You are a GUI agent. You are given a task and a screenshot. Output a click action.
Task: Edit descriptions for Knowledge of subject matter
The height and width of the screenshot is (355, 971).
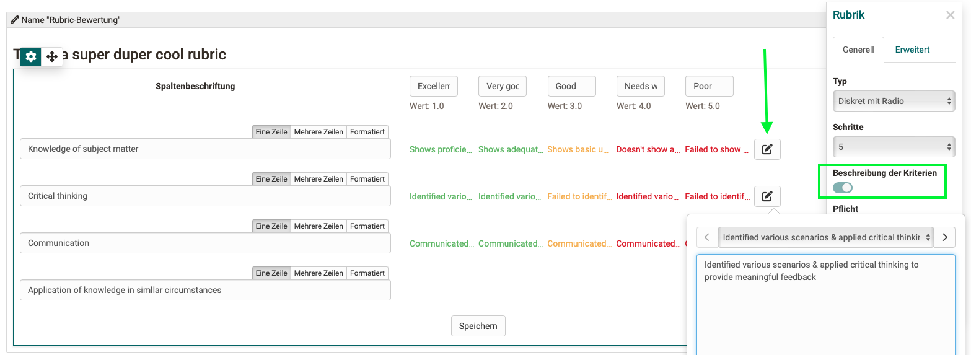[x=767, y=149]
